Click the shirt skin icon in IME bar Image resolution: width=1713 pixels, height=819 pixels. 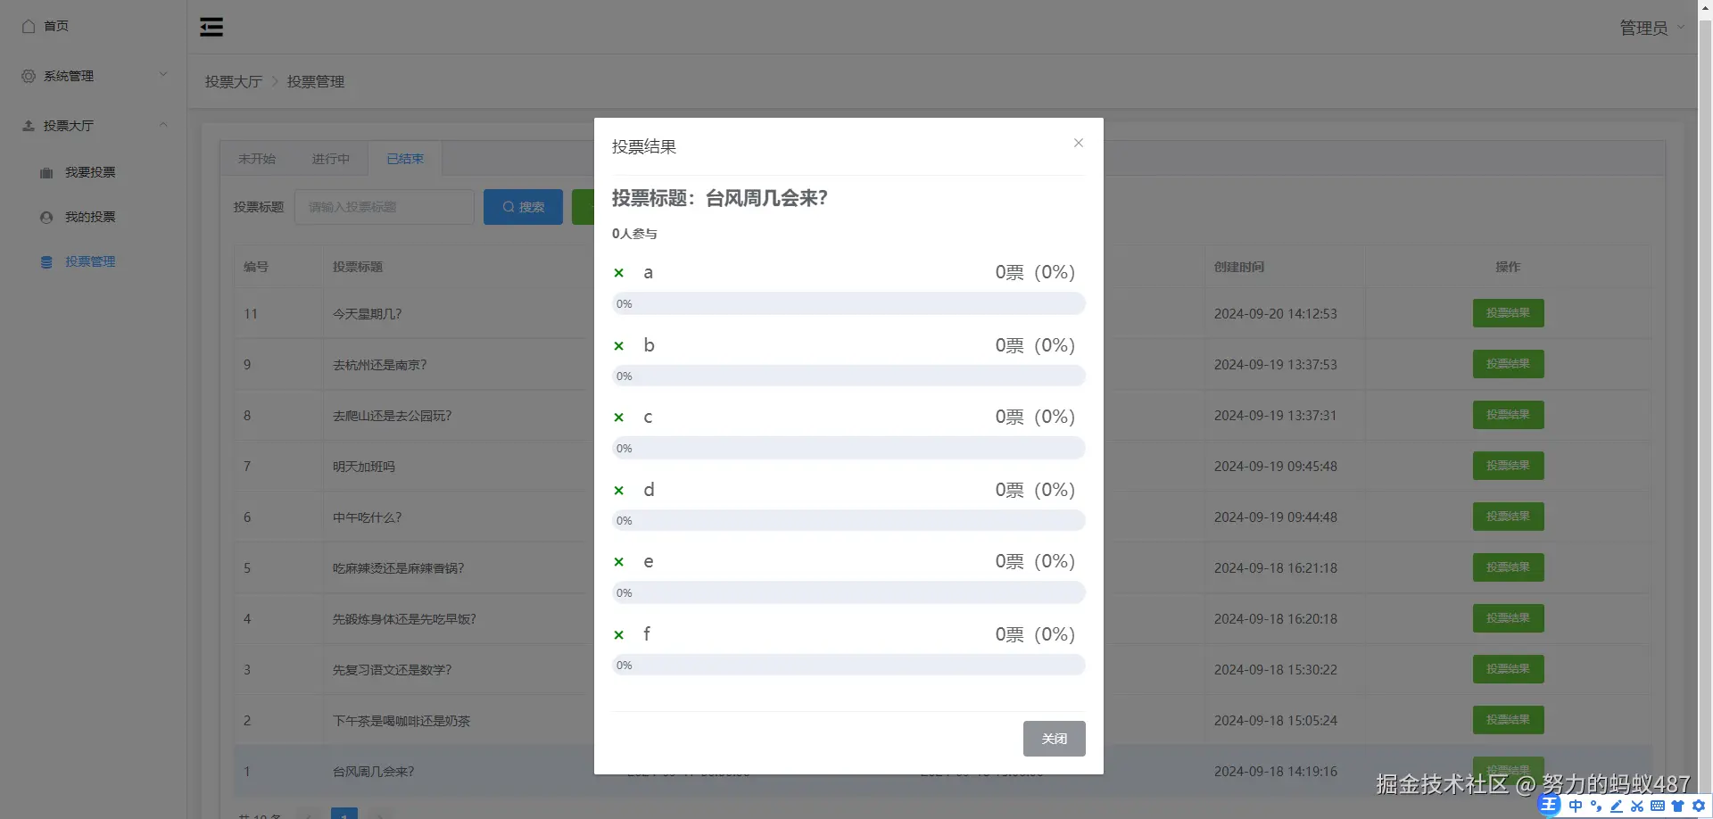pos(1678,806)
